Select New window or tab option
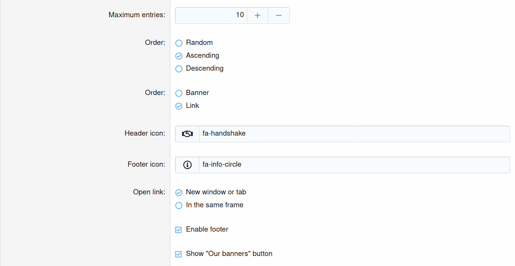Image resolution: width=515 pixels, height=266 pixels. click(x=179, y=192)
